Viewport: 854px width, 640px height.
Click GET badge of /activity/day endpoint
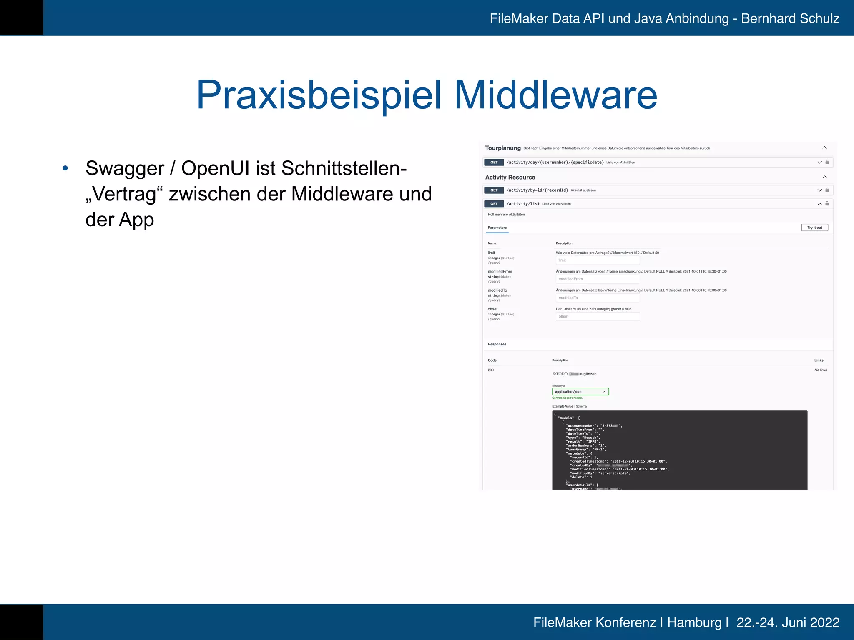click(494, 162)
